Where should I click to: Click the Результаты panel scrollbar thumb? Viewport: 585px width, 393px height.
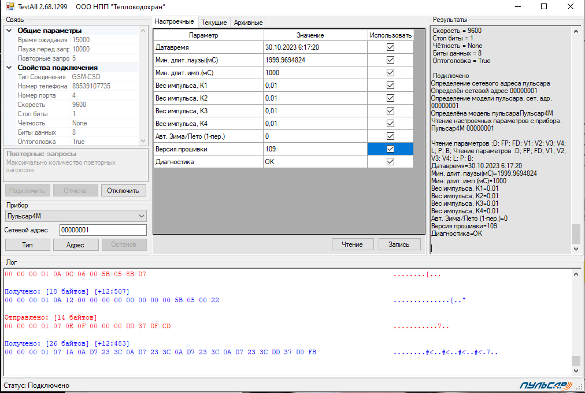(x=576, y=234)
